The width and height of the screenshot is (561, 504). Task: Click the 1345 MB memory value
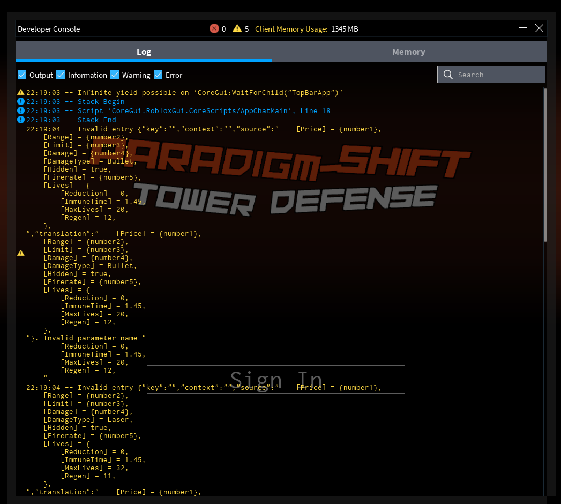point(345,29)
